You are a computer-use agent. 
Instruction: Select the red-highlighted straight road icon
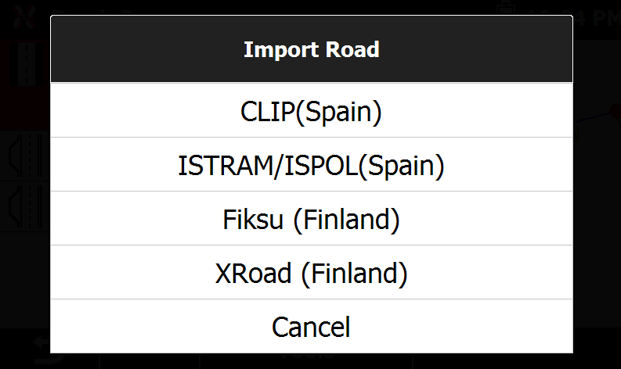point(24,65)
